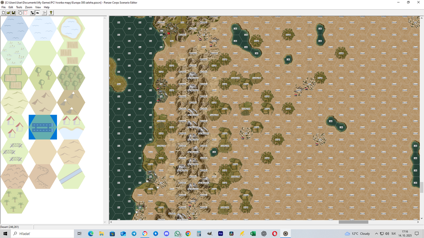Open the Help menu
The image size is (424, 238).
(47, 7)
